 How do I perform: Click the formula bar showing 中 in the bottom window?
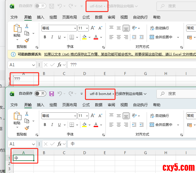click(132, 144)
